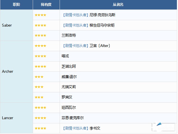Open 剧情卡池从者 link beside 柳生但马守宗矩

[x=75, y=25]
